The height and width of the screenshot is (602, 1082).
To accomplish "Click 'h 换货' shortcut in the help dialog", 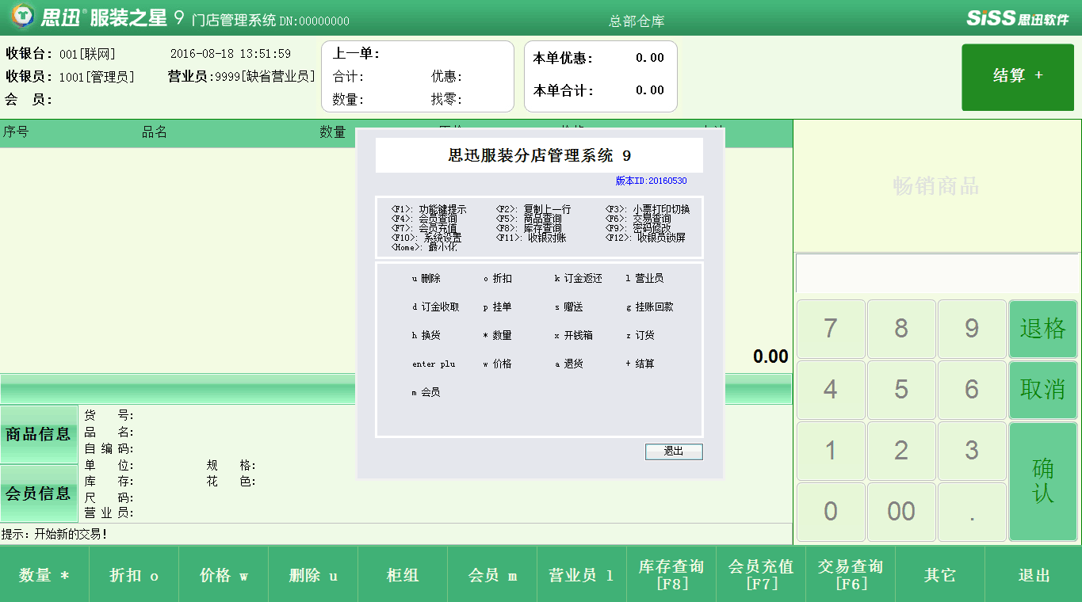I will pyautogui.click(x=426, y=336).
